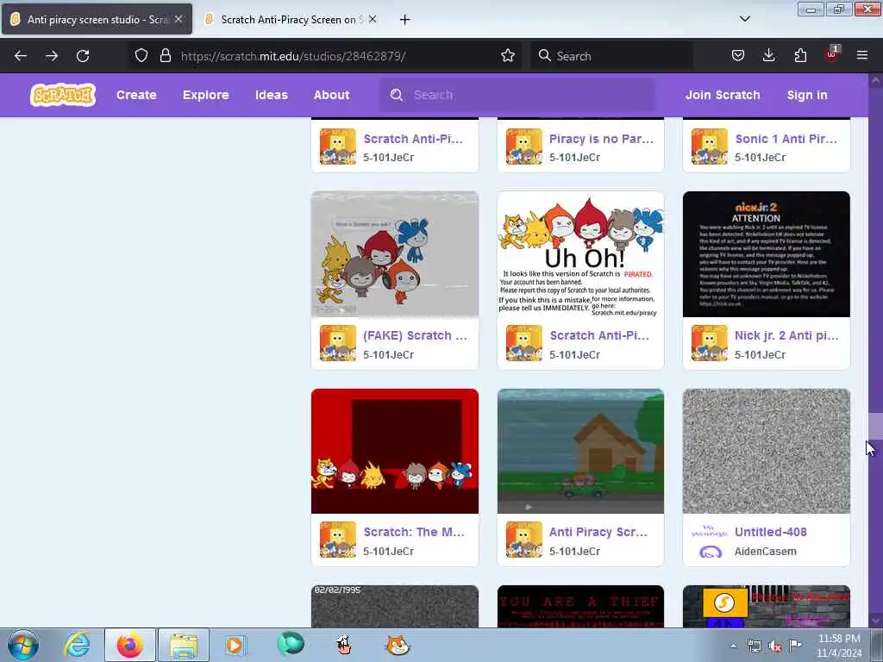Close the Scratch Anti-Piracy Screen tab
Viewport: 883px width, 662px height.
(x=373, y=19)
